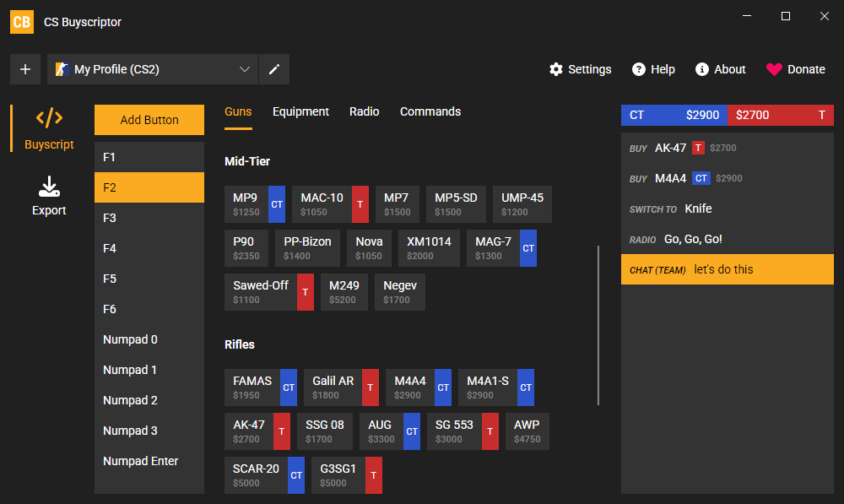Add the Sawed-Off shotgun
The height and width of the screenshot is (504, 844).
coord(269,292)
